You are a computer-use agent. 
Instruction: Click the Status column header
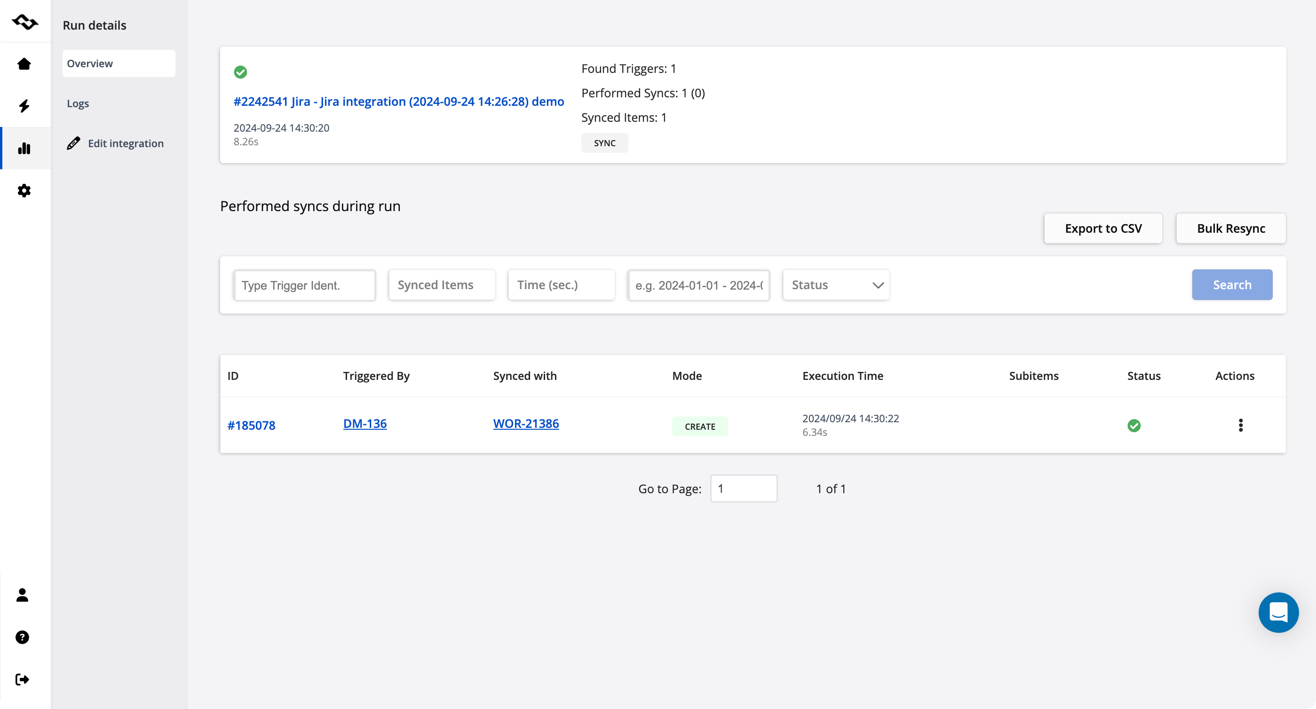pos(1143,376)
